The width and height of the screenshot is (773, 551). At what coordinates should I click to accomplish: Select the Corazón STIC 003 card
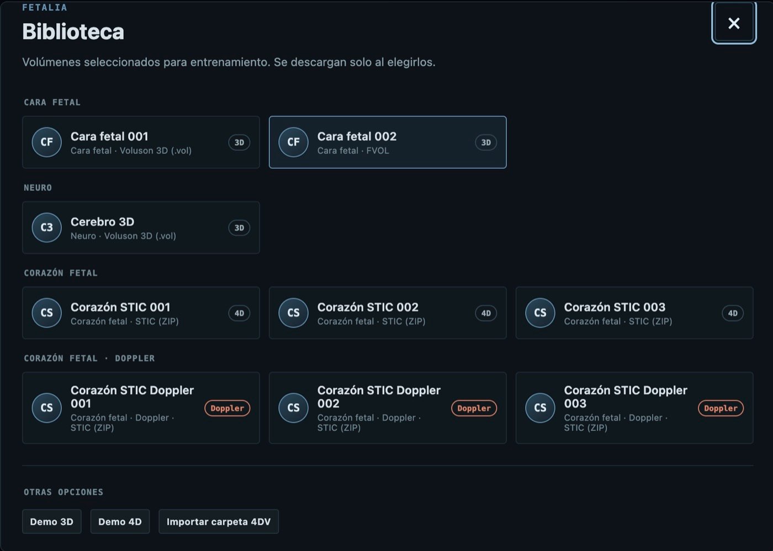pos(634,313)
